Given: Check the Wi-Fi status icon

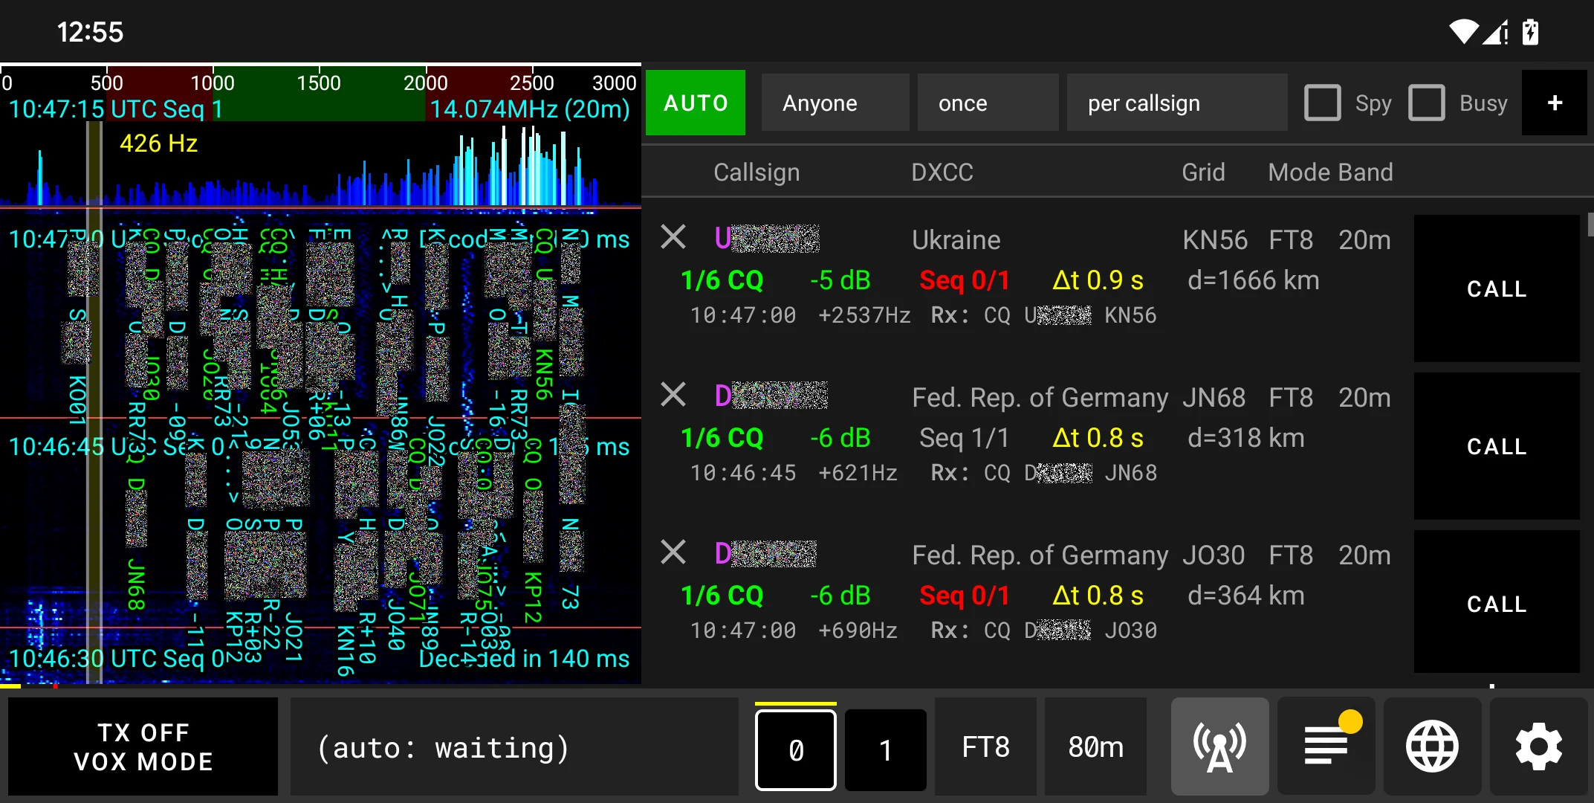Looking at the screenshot, I should tap(1464, 32).
